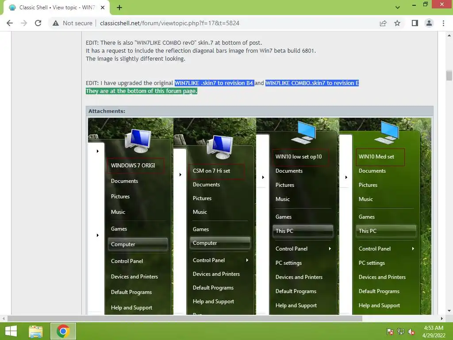This screenshot has width=453, height=340.
Task: Click the submenu arrow left of the first menu's Games
Action: [x=98, y=236]
